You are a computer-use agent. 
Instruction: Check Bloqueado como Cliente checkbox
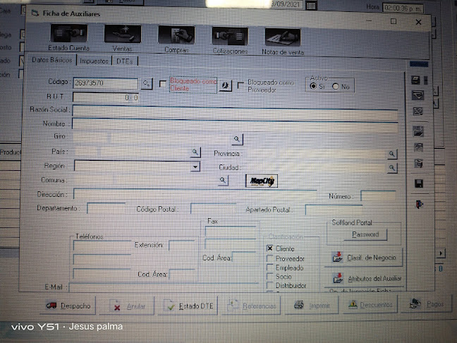point(163,84)
